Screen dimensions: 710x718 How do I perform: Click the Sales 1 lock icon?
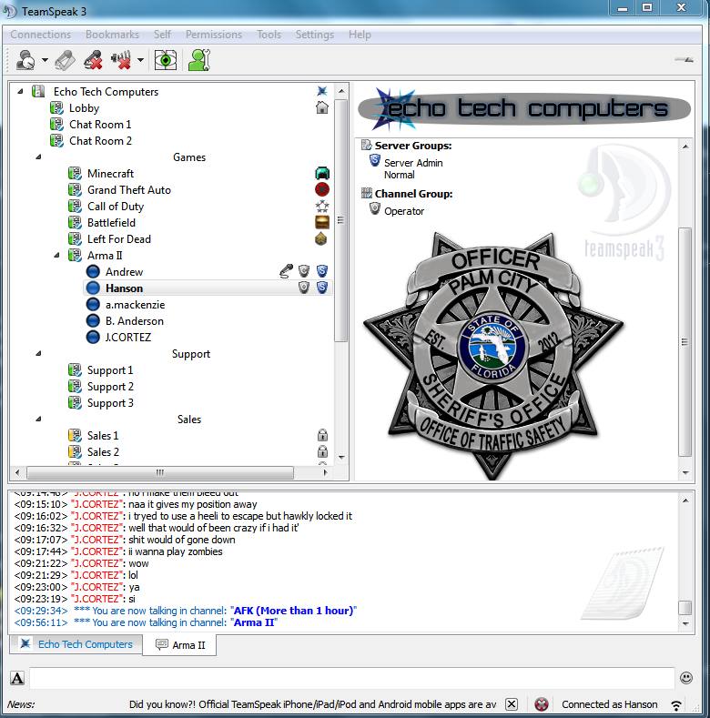pyautogui.click(x=322, y=435)
